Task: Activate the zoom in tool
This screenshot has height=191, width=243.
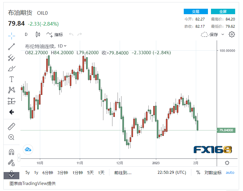Action: [x=11, y=137]
